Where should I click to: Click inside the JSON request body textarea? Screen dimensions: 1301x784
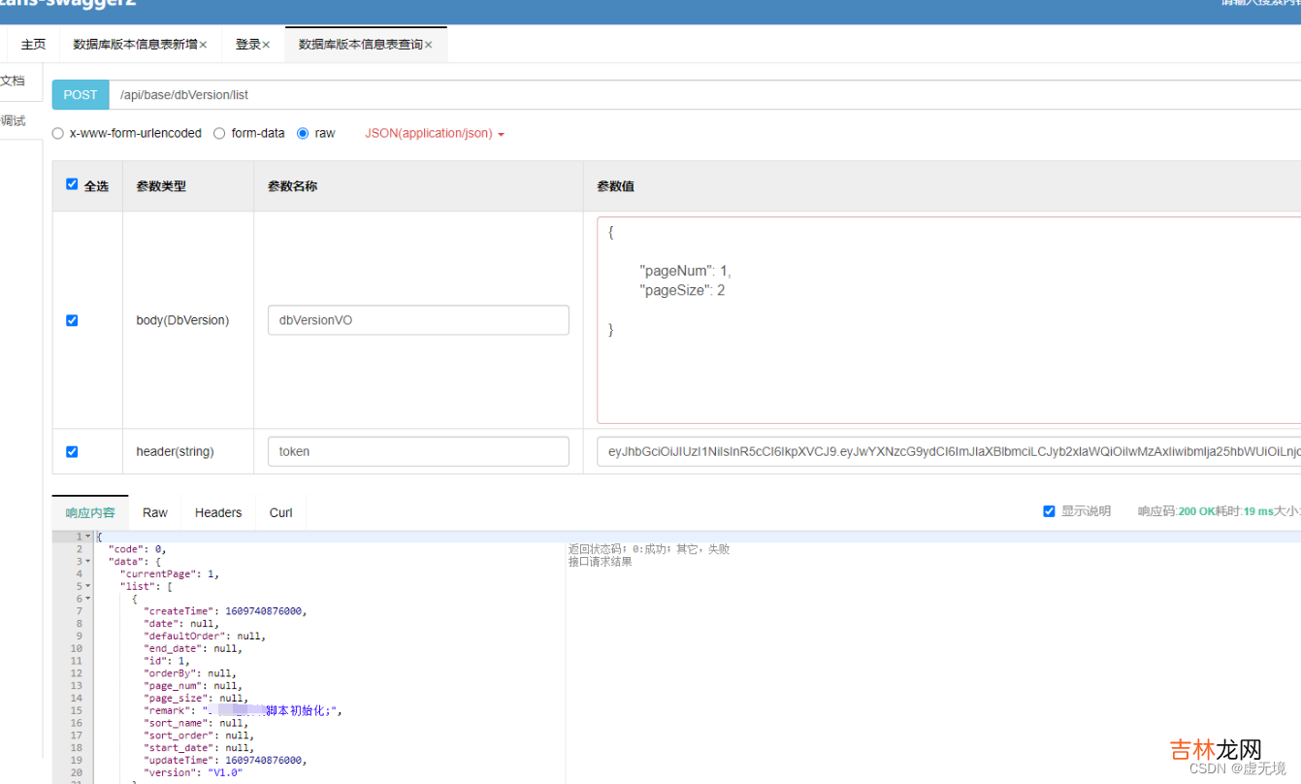(x=949, y=320)
